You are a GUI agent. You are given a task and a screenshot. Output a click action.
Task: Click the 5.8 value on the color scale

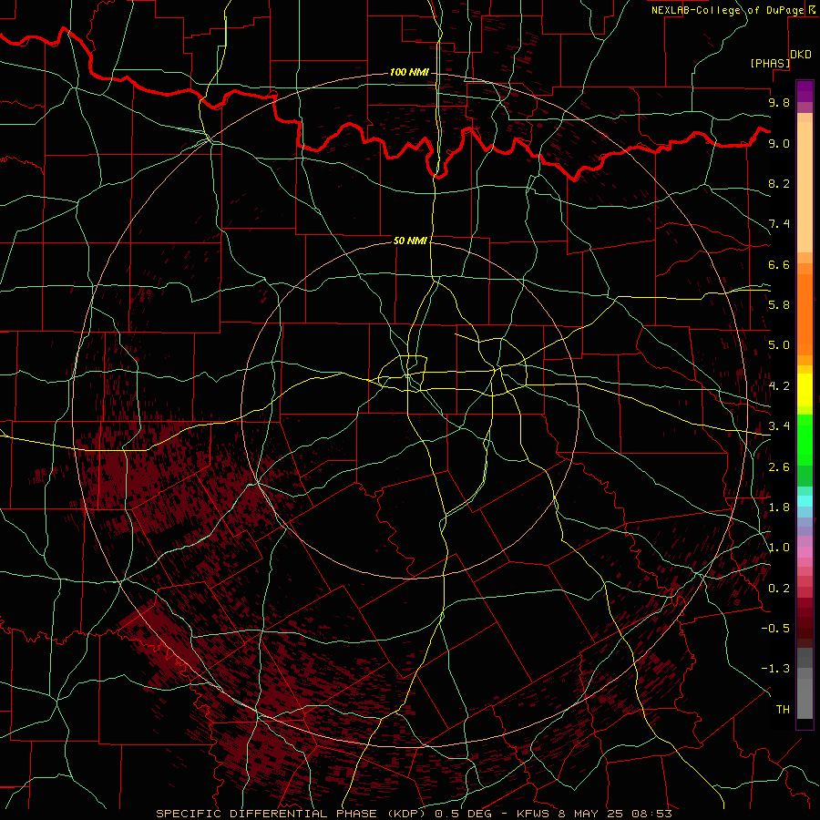click(779, 305)
